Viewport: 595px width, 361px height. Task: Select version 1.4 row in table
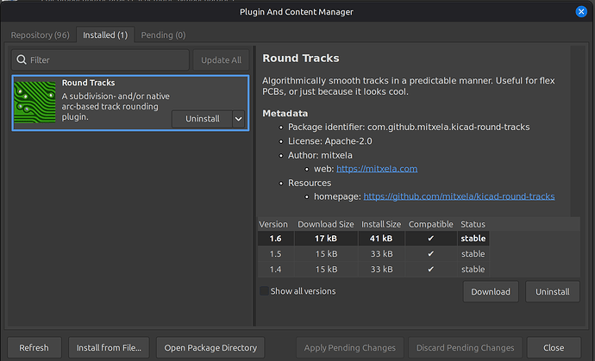(x=373, y=269)
